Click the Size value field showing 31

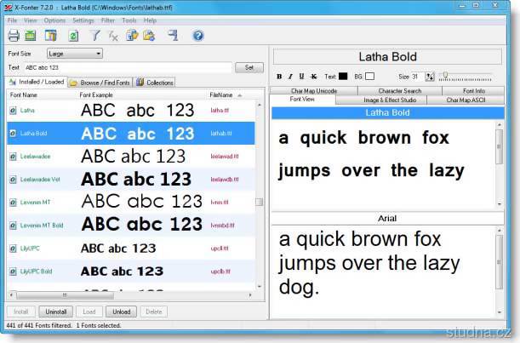(x=419, y=77)
